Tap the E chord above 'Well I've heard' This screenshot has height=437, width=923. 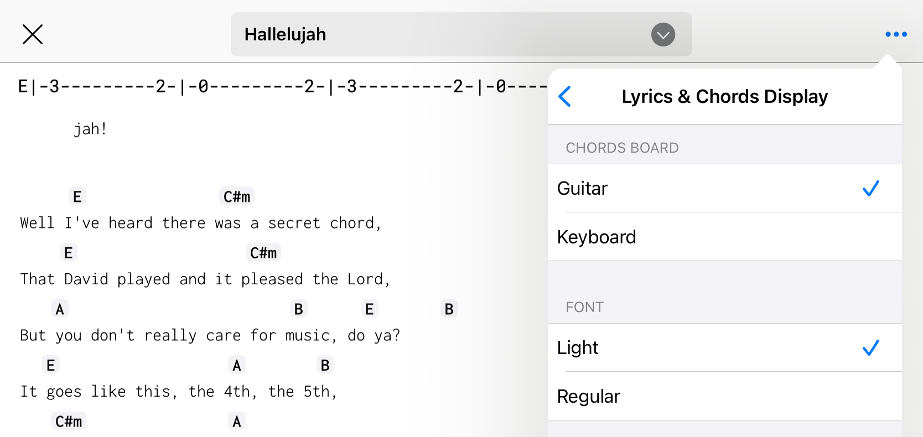pyautogui.click(x=77, y=196)
